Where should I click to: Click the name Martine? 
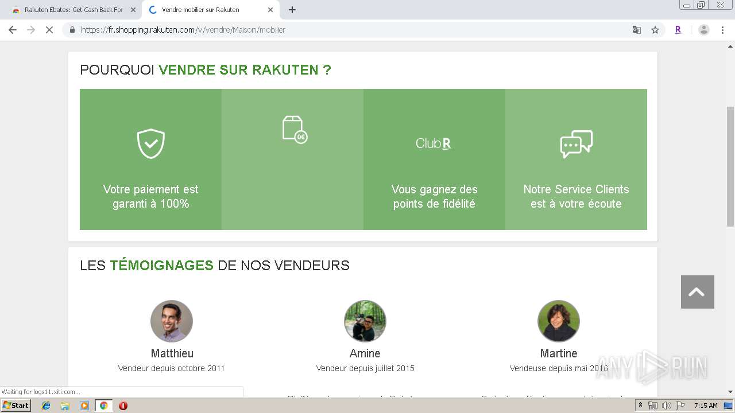tap(559, 353)
